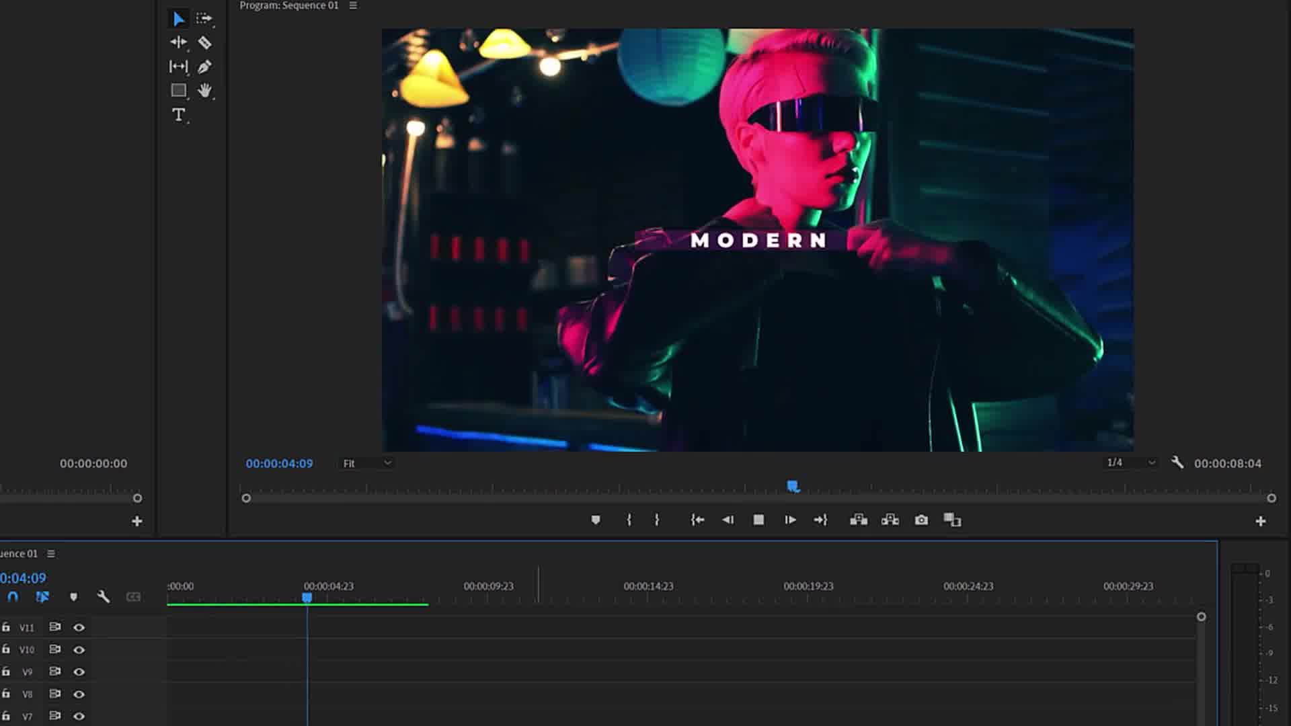Viewport: 1291px width, 726px height.
Task: Step back one frame
Action: 728,520
